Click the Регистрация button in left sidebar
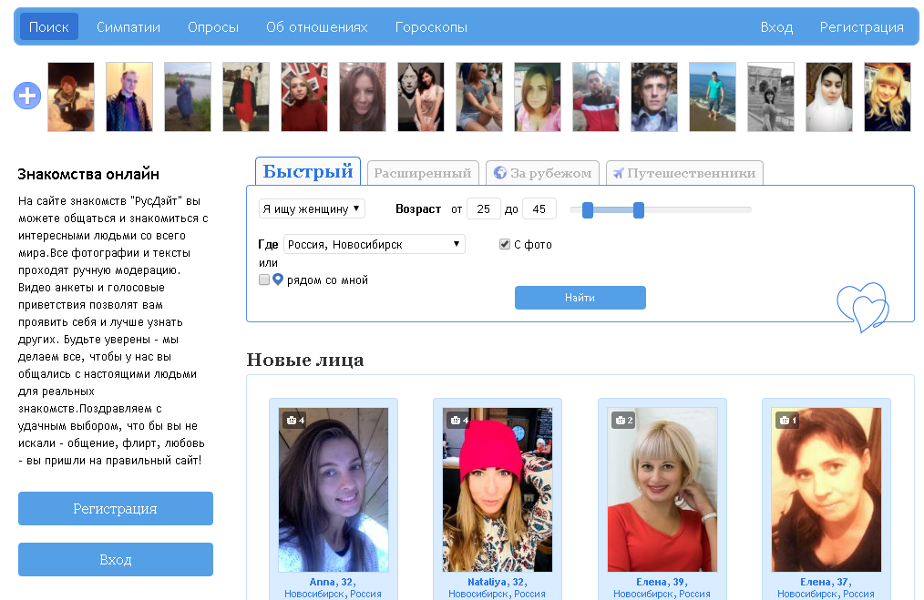The image size is (924, 600). (116, 509)
